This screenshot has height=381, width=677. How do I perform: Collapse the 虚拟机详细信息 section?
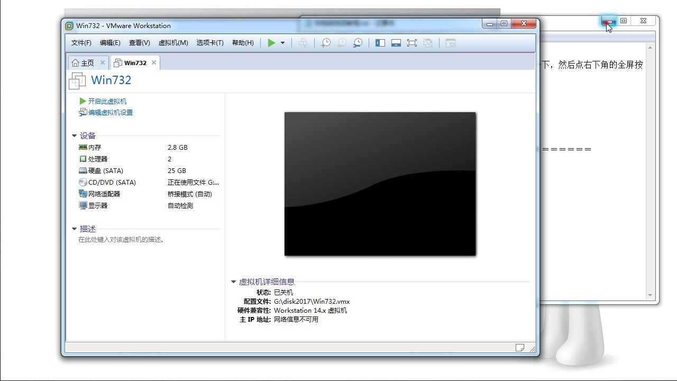click(233, 282)
